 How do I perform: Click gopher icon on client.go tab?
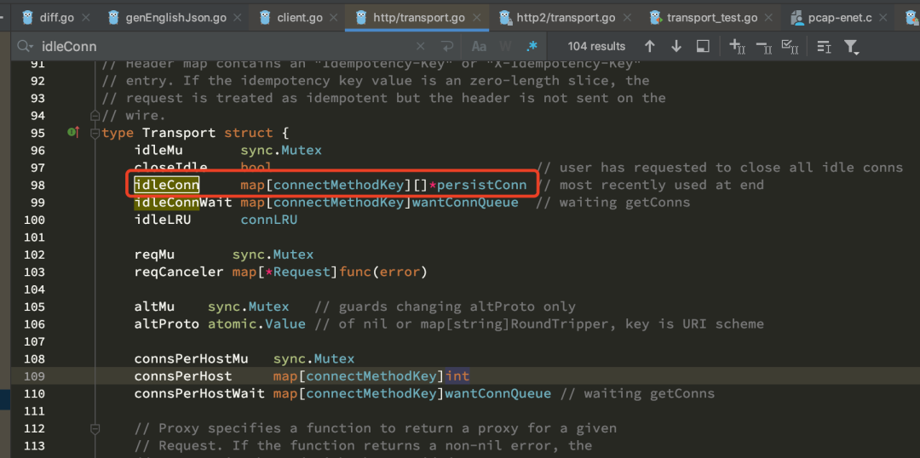tap(265, 18)
